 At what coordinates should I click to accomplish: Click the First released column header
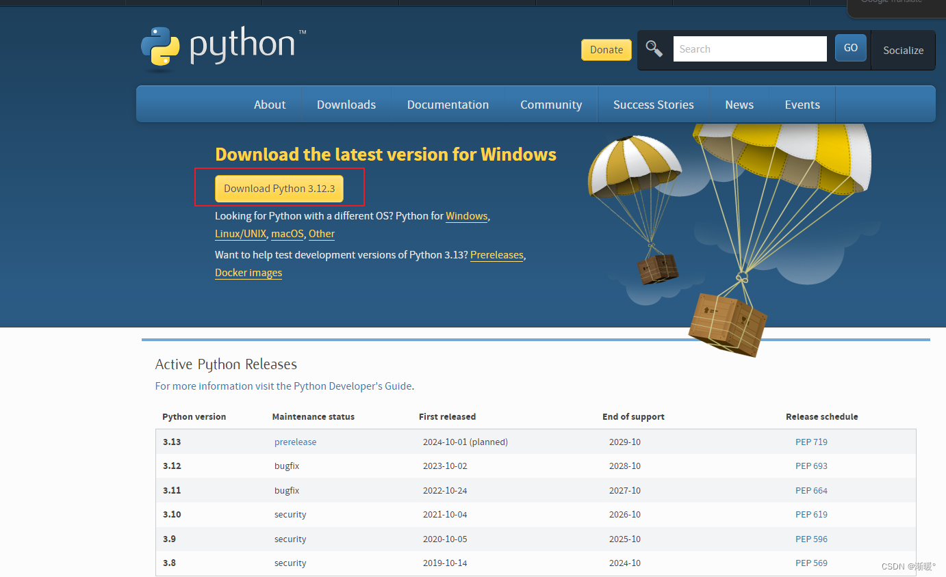pyautogui.click(x=447, y=417)
